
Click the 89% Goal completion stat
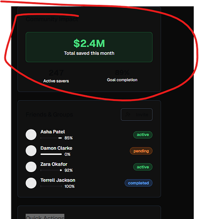[x=122, y=75]
